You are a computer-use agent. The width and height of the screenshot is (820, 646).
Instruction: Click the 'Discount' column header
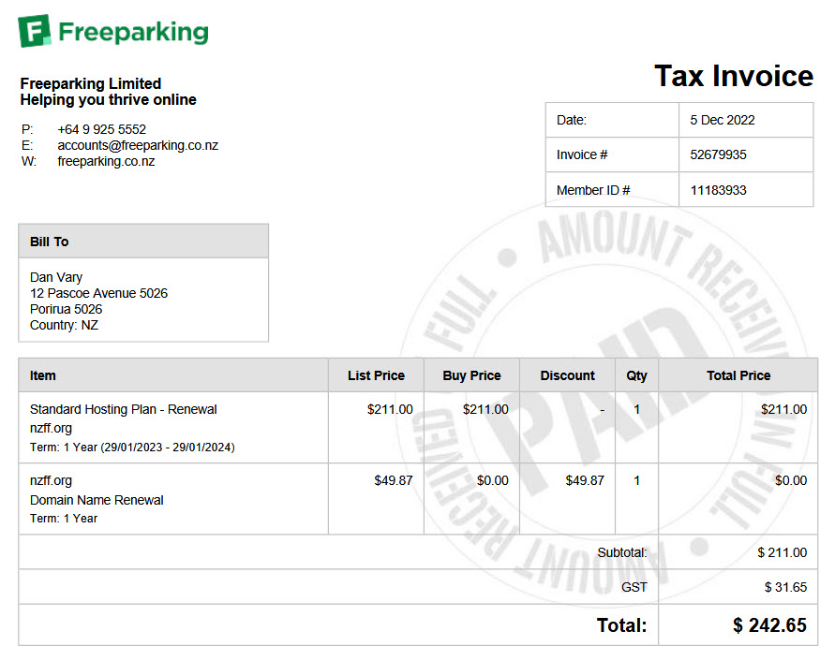tap(567, 375)
